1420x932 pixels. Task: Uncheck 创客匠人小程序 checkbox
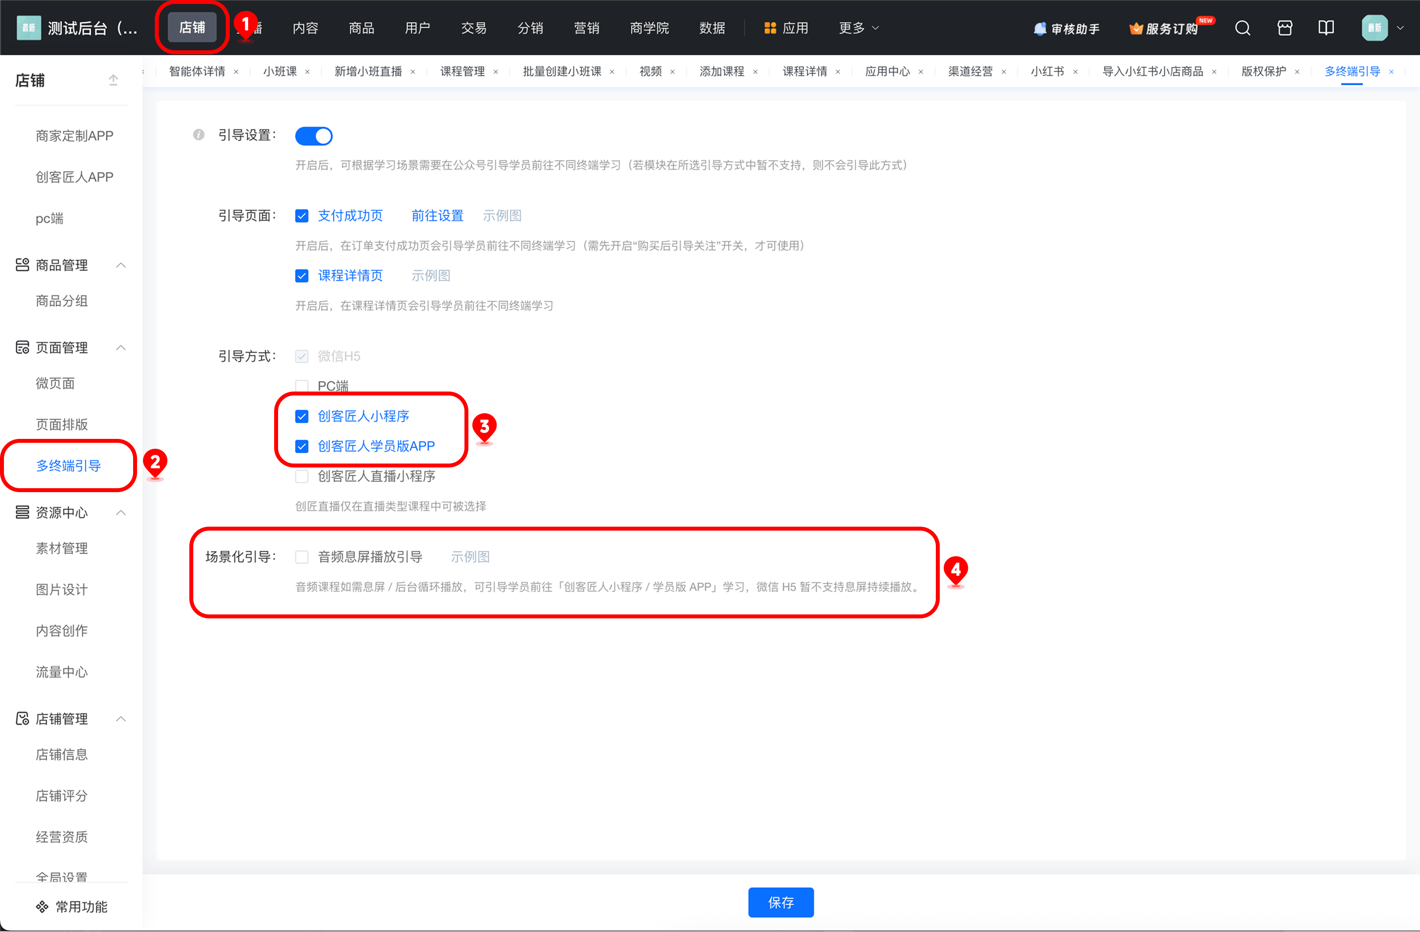pyautogui.click(x=302, y=417)
